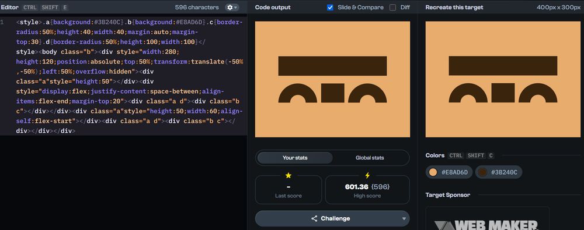Copy the #3B240C color swatch
This screenshot has height=230, width=584.
coord(499,172)
